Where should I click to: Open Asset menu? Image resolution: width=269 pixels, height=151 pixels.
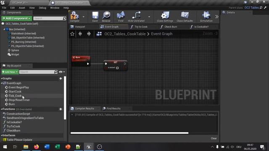[22, 8]
